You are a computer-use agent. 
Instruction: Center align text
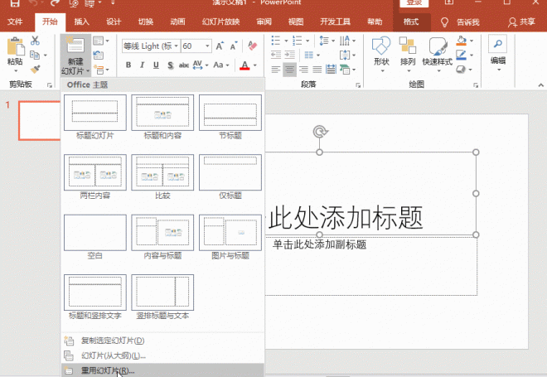click(x=289, y=70)
